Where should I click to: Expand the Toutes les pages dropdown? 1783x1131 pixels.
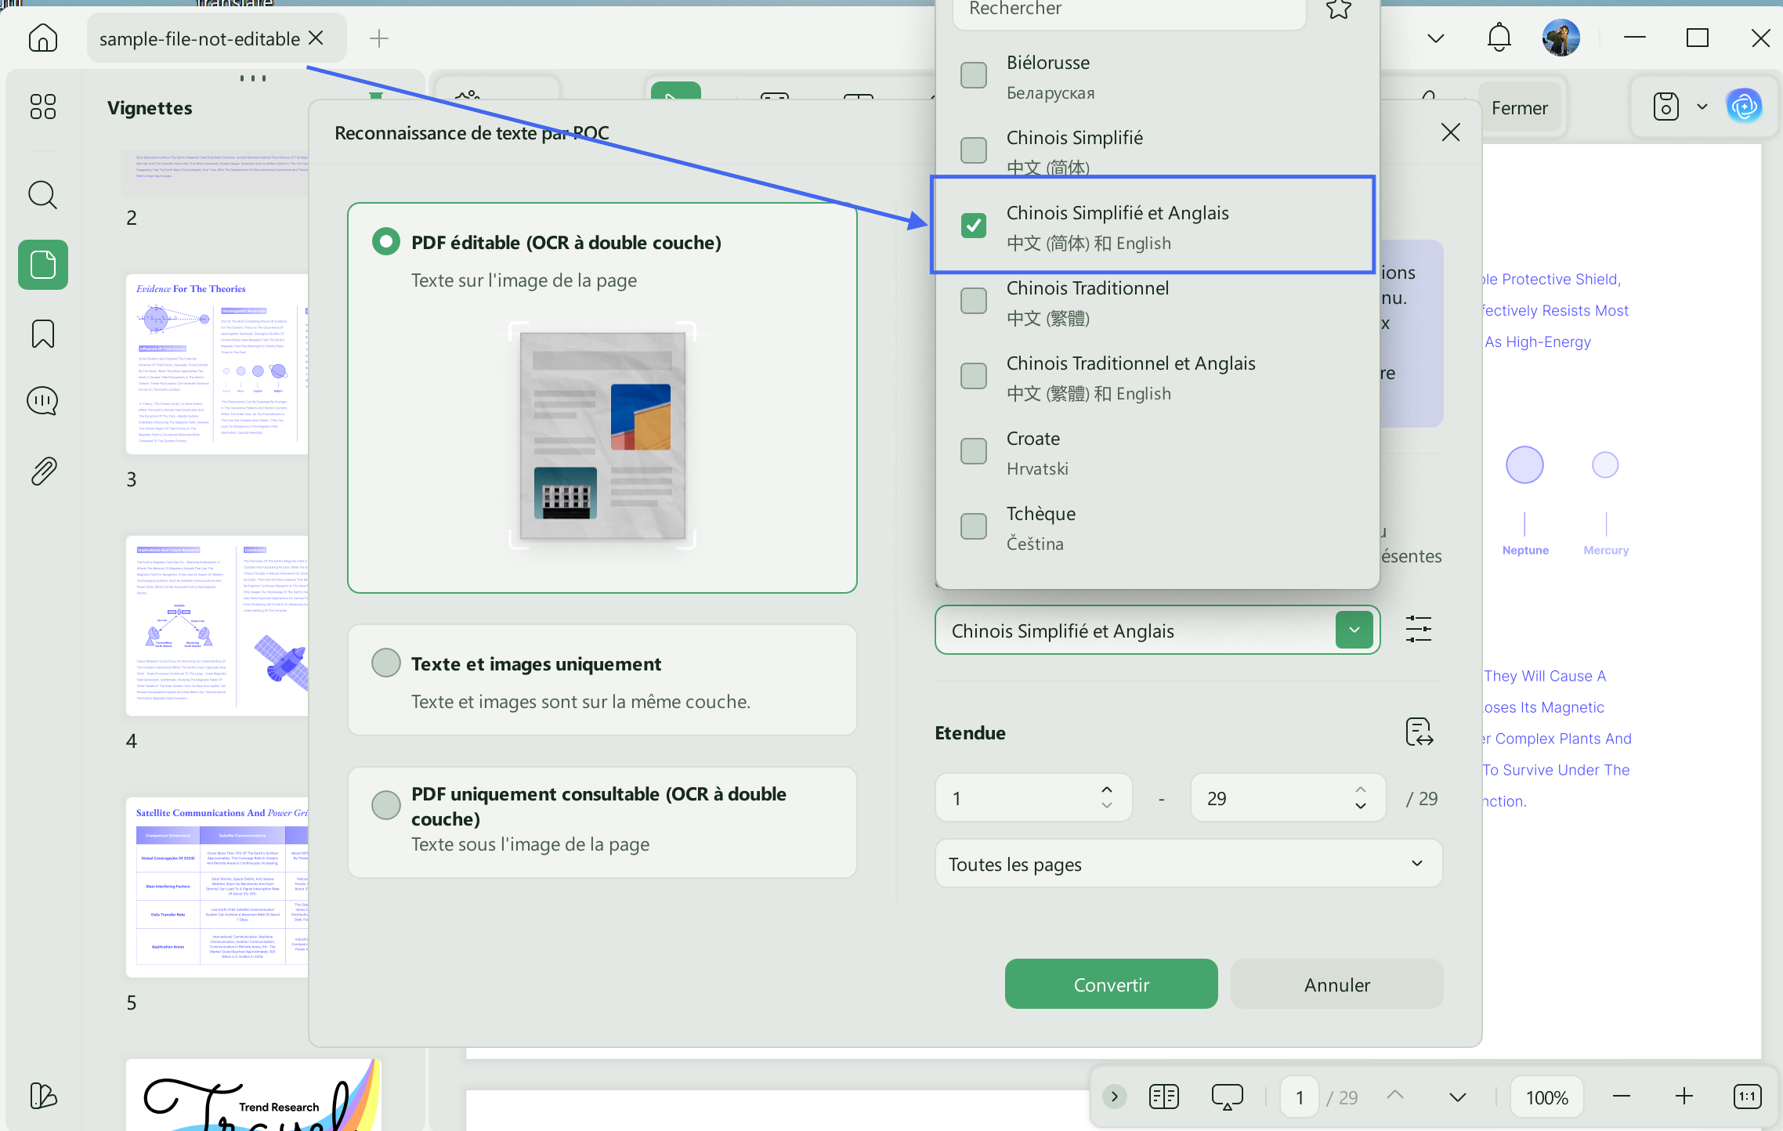[1188, 864]
